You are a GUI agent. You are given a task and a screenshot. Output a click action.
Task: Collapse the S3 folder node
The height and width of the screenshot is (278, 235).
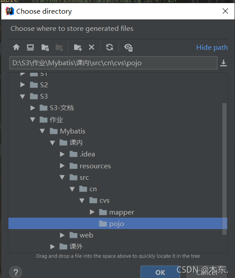click(x=22, y=96)
